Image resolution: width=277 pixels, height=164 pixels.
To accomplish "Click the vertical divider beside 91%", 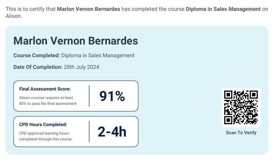I will pos(89,96).
